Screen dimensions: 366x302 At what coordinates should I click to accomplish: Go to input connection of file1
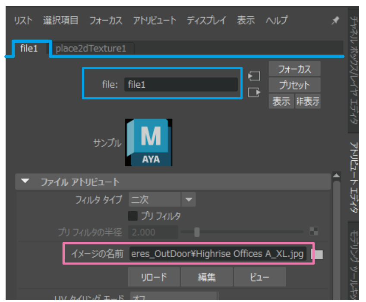point(255,76)
